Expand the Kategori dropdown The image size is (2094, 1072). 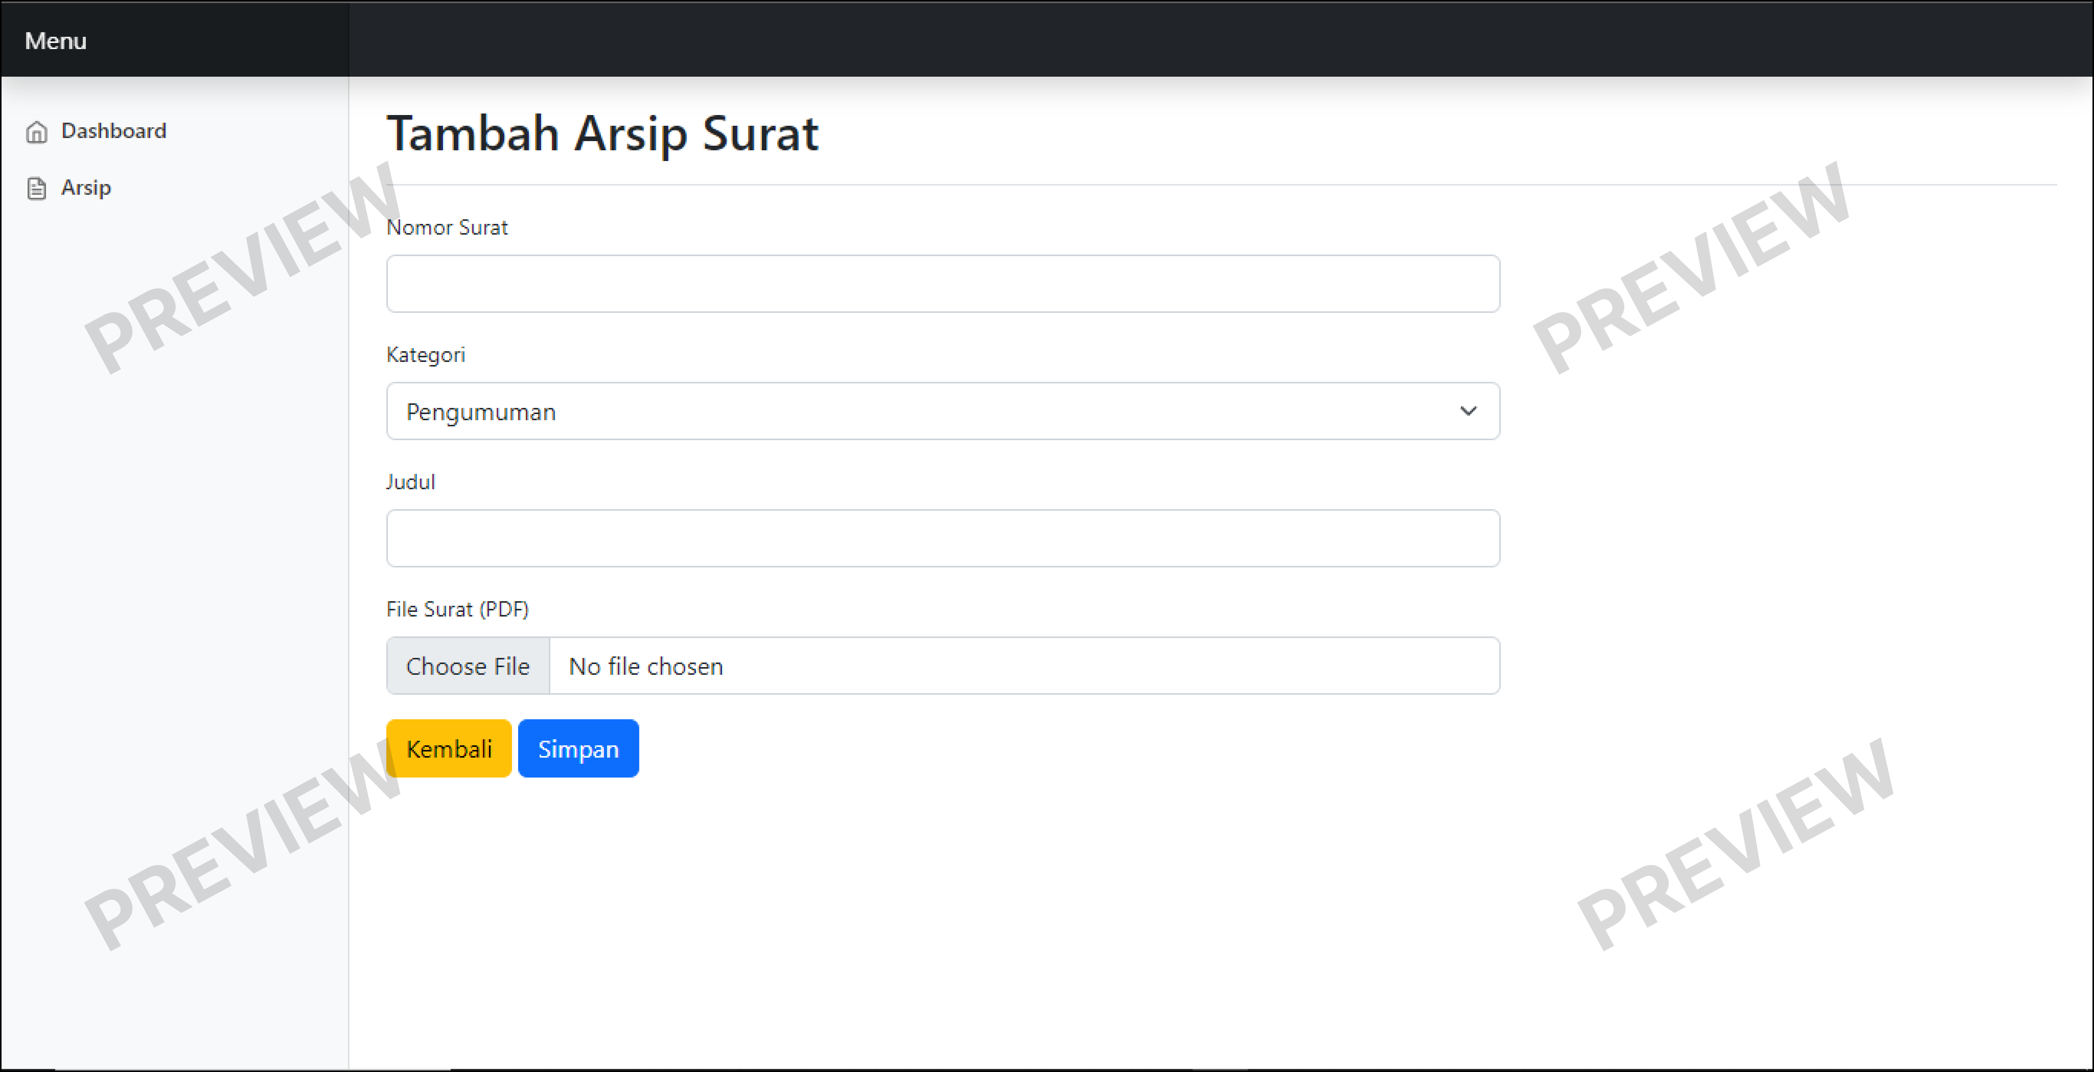(943, 411)
